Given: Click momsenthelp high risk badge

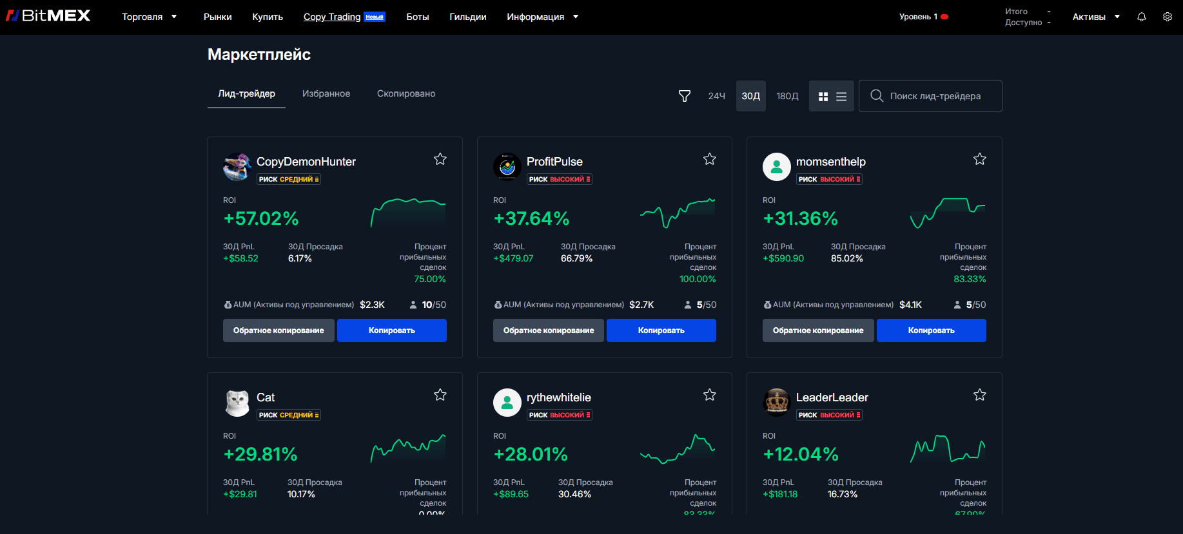Looking at the screenshot, I should 829,179.
